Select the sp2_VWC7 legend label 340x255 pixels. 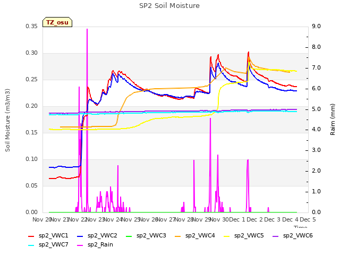click(x=53, y=245)
